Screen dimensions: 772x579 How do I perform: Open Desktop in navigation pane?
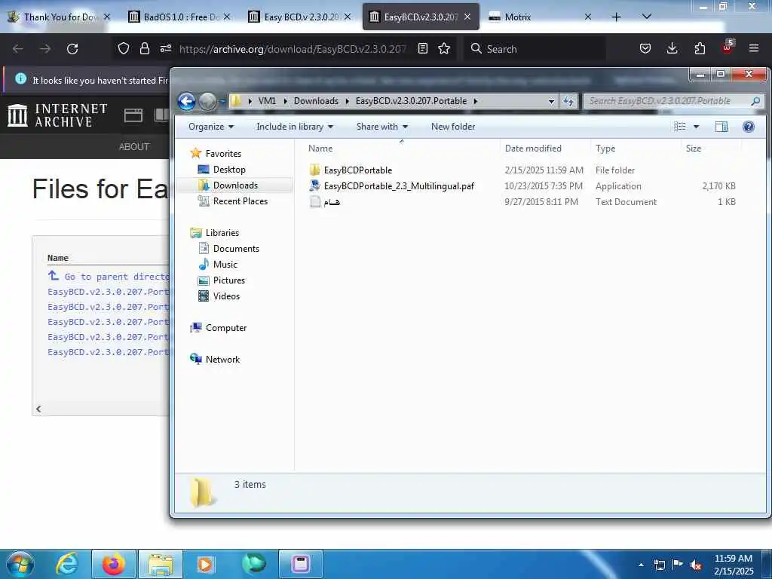pyautogui.click(x=229, y=170)
